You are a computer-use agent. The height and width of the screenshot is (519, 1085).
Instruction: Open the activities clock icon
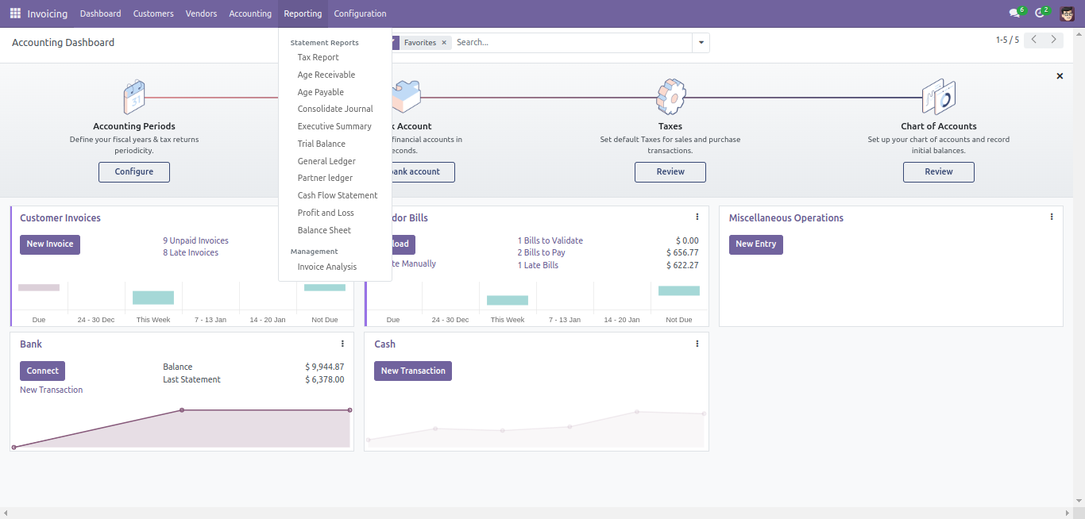1039,13
